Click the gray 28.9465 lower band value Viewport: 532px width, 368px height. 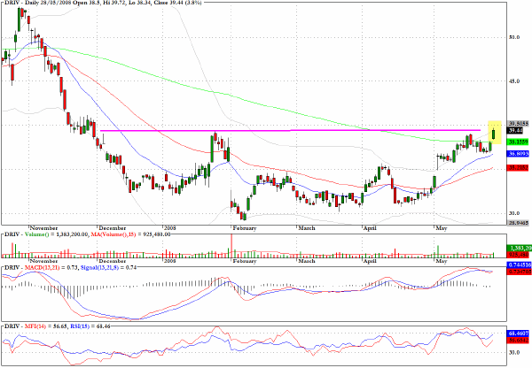[x=518, y=222]
